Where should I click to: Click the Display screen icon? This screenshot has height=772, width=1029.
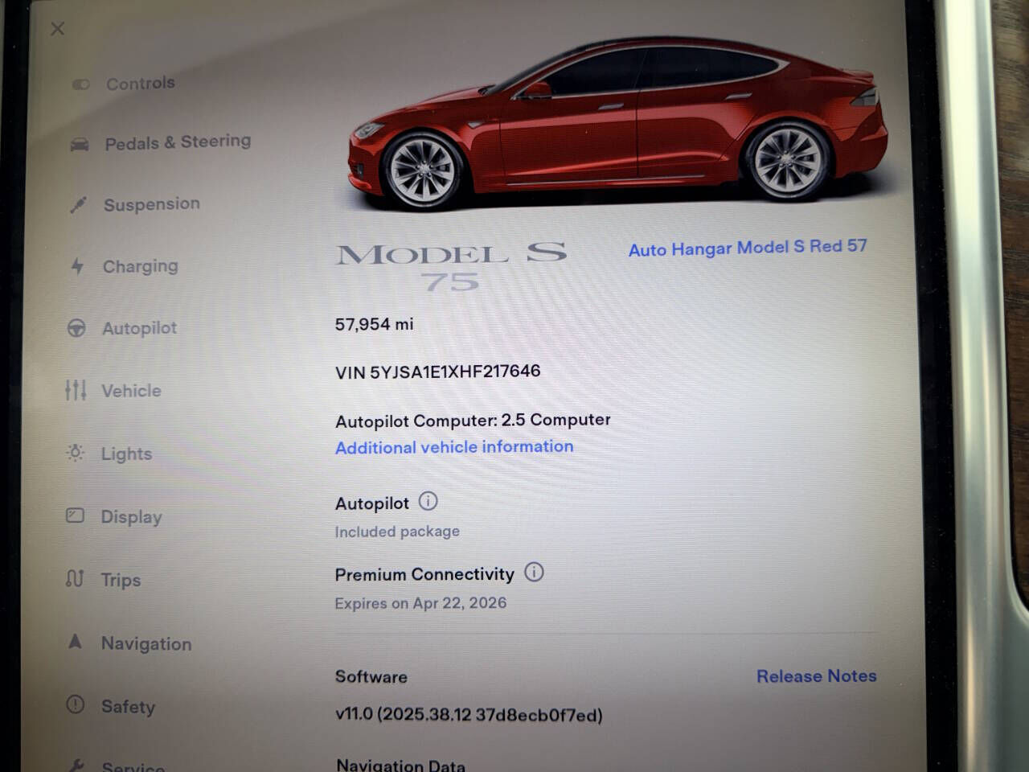pyautogui.click(x=75, y=515)
